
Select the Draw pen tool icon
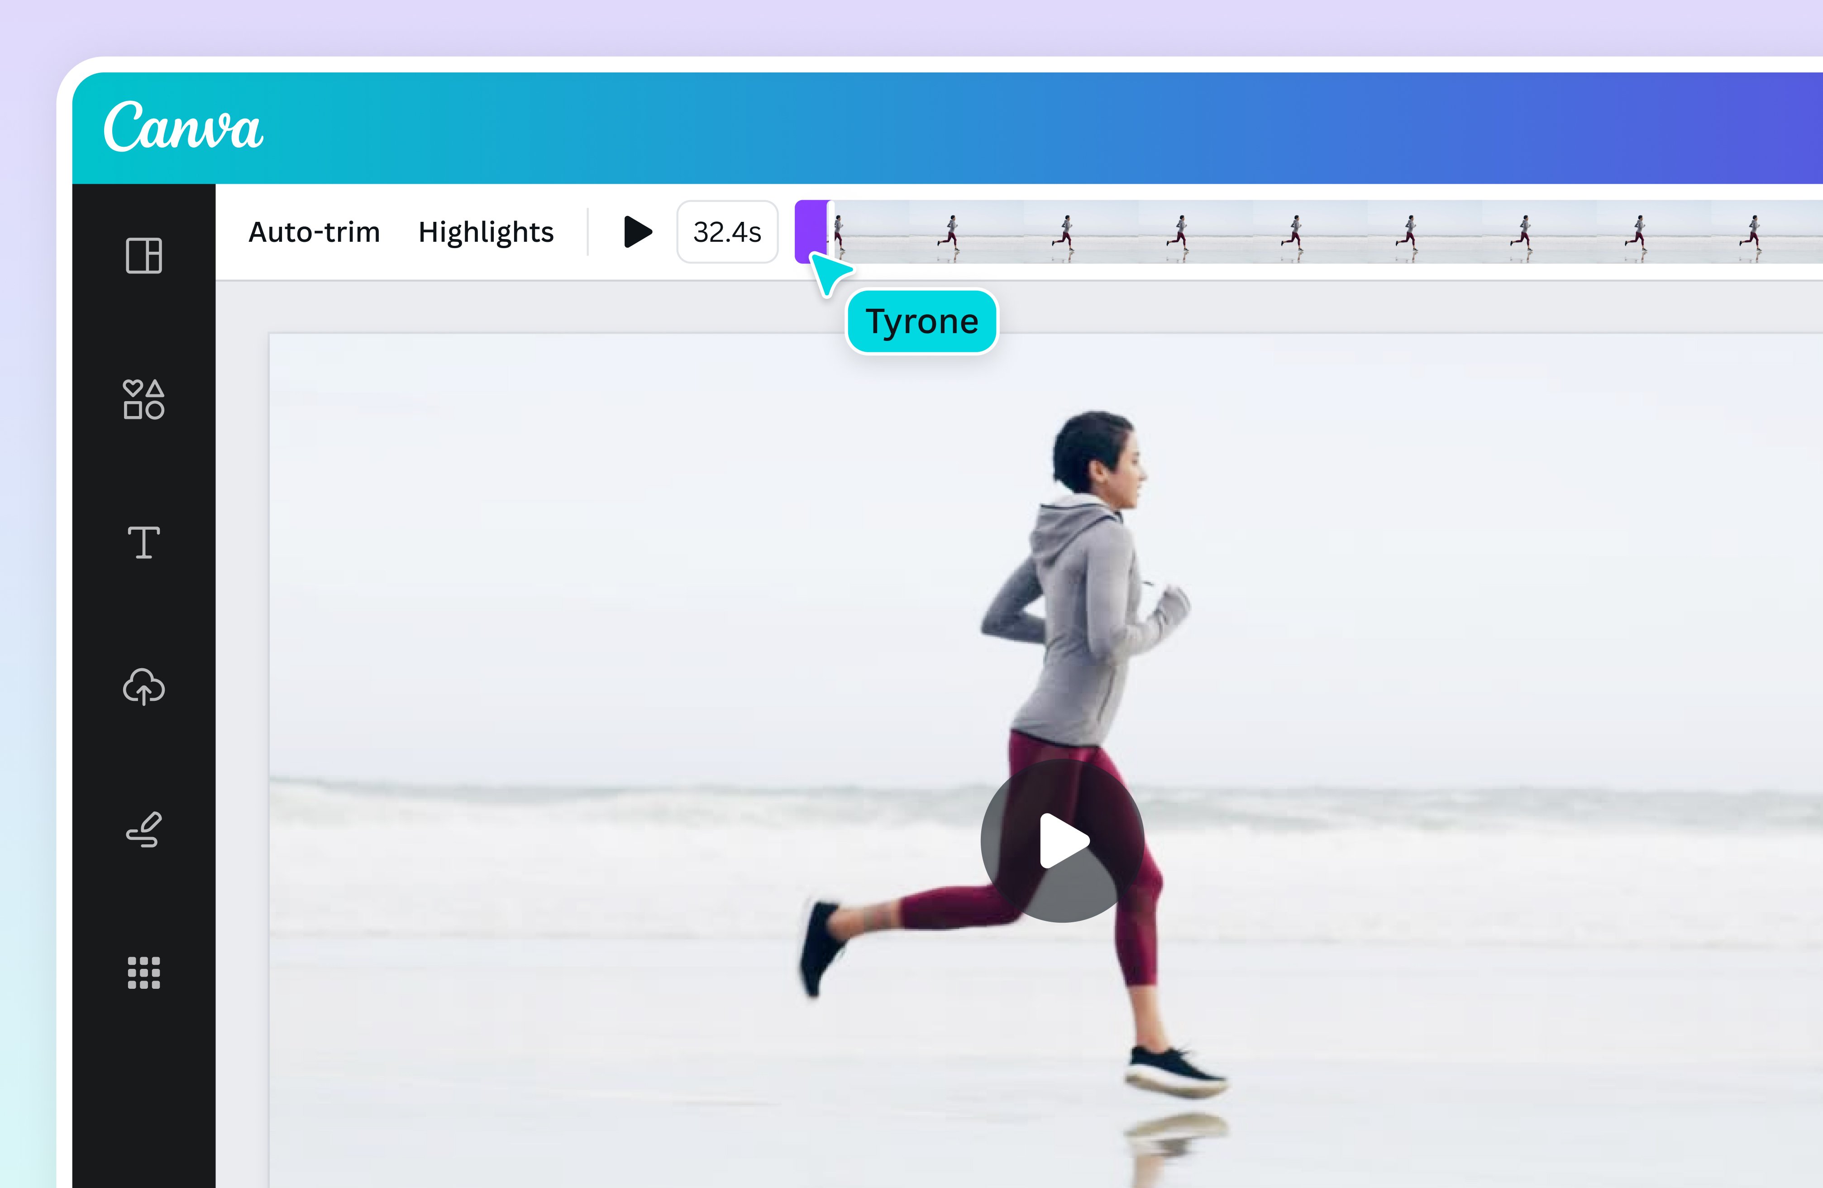[x=143, y=829]
